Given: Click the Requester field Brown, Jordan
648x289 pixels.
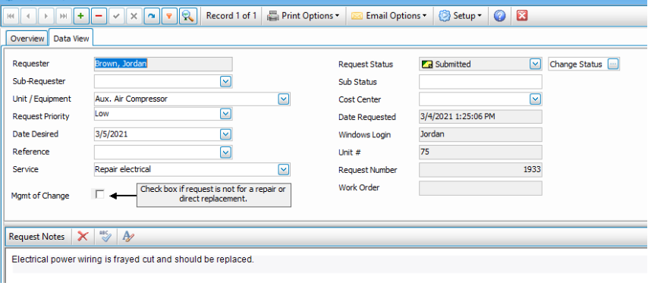Looking at the screenshot, I should (x=163, y=64).
